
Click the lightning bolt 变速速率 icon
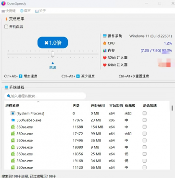click(6, 19)
